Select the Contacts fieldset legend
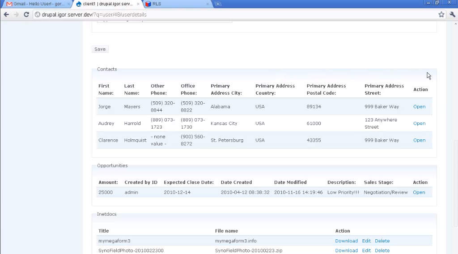 107,69
